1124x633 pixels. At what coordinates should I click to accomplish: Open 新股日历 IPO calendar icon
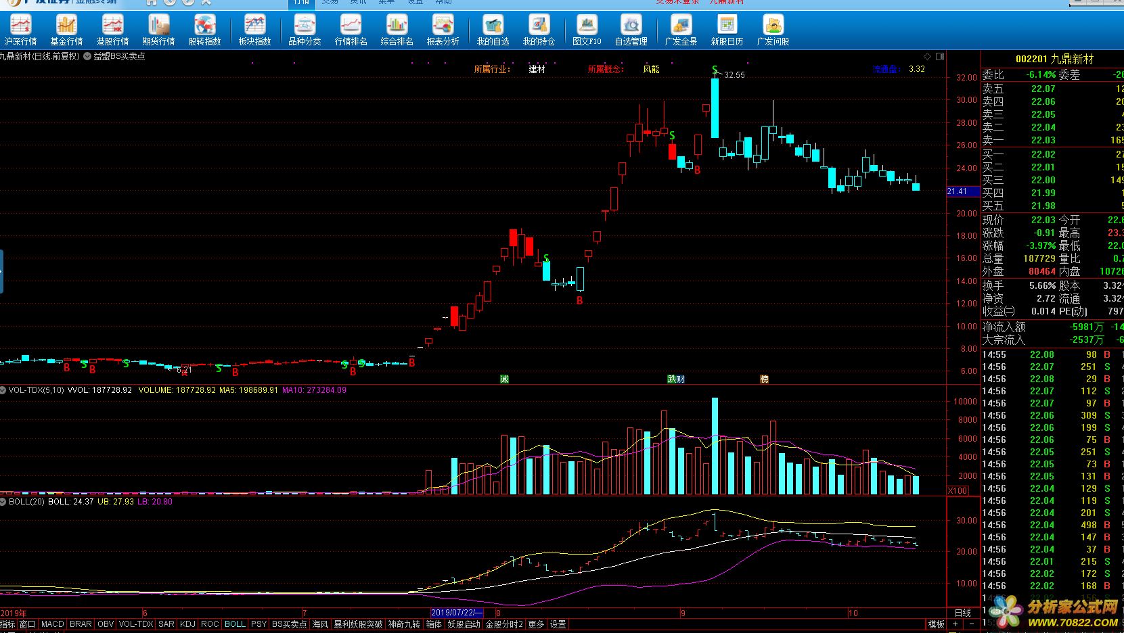727,30
